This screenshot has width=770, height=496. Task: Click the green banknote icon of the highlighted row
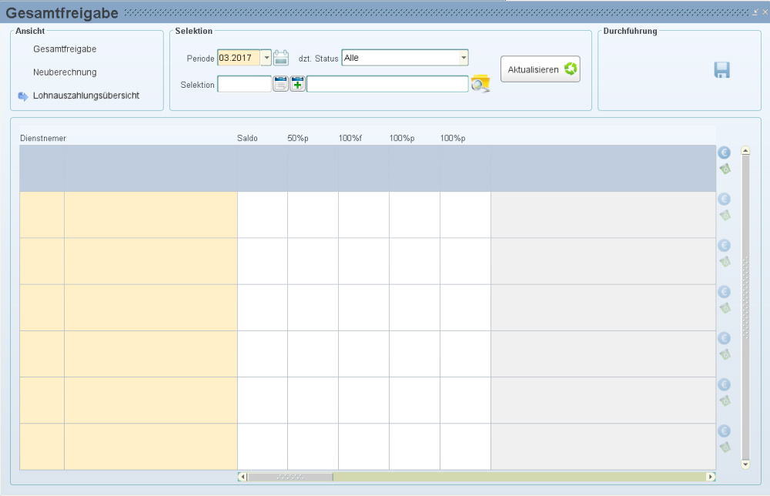pos(725,169)
